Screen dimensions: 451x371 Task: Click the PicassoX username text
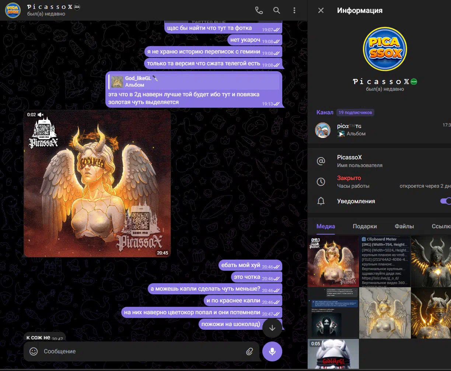[x=349, y=157]
